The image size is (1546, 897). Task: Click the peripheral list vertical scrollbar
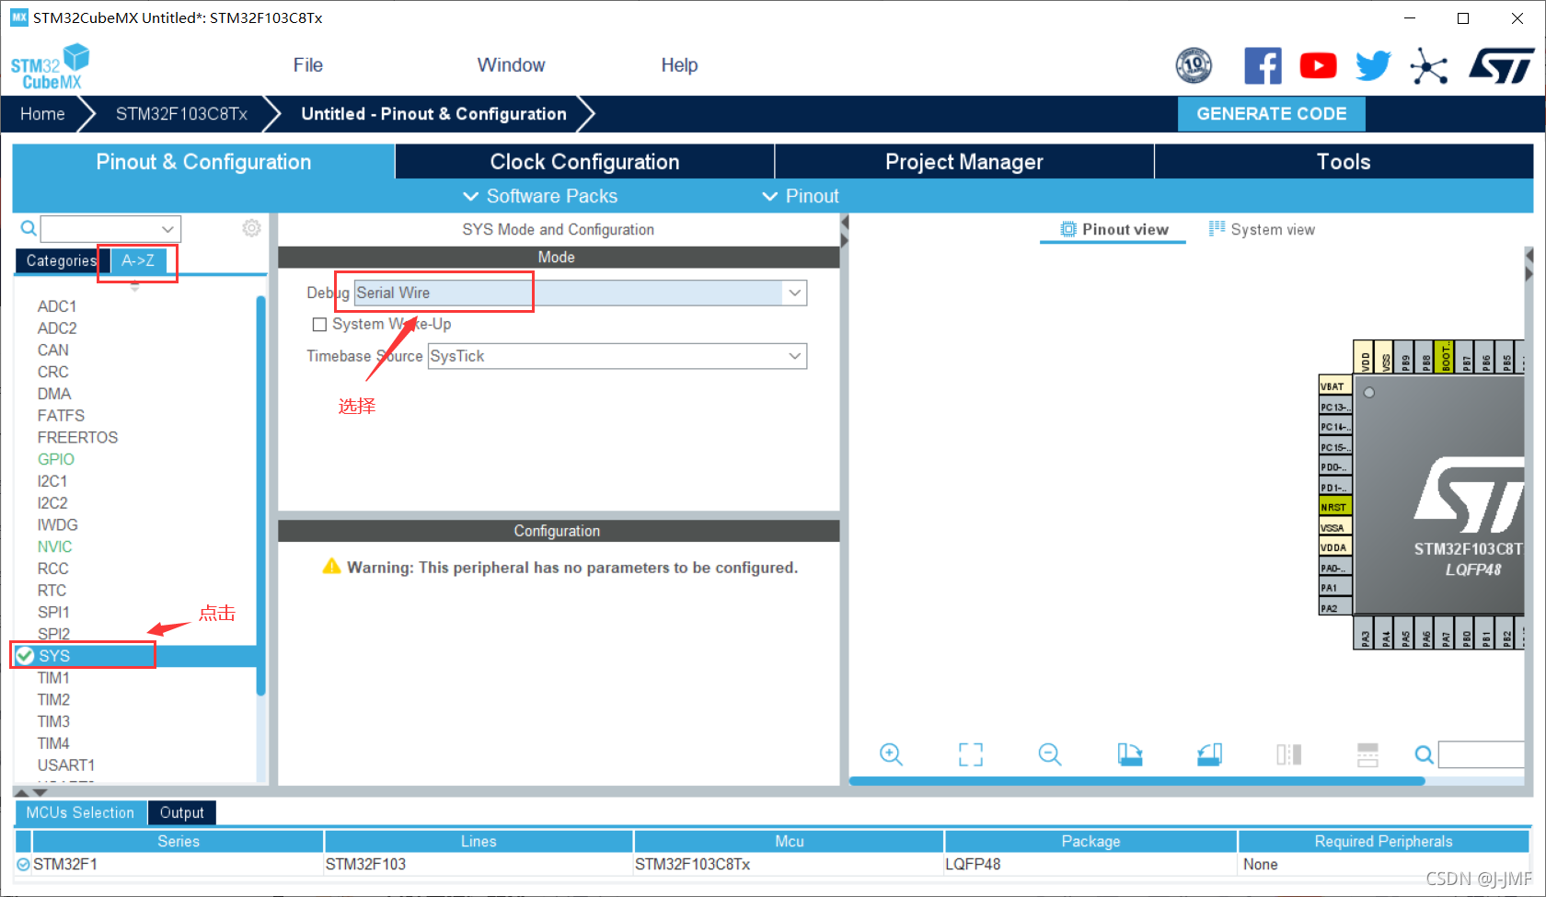pyautogui.click(x=260, y=495)
